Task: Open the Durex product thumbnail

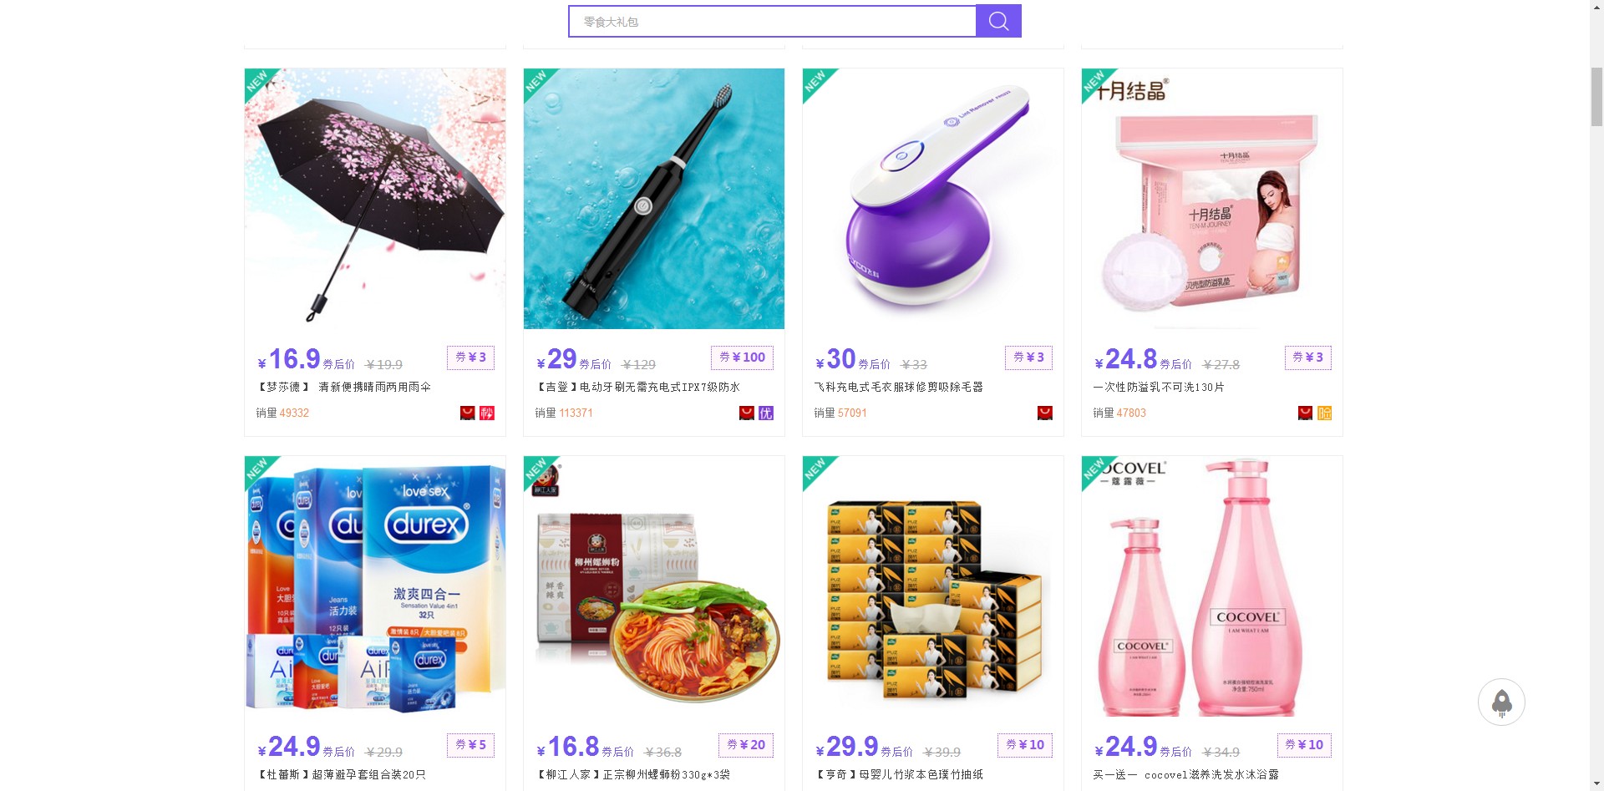Action: 375,586
